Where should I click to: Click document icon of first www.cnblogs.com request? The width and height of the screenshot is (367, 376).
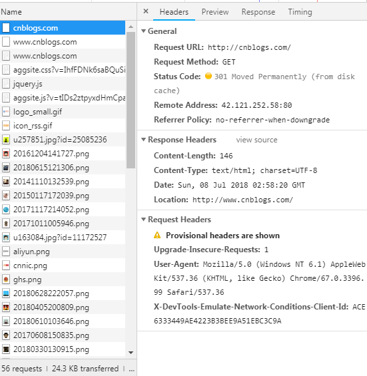6,42
